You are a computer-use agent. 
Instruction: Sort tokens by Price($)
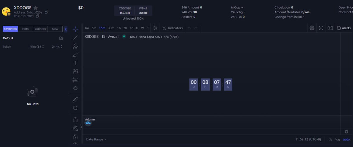(x=37, y=47)
